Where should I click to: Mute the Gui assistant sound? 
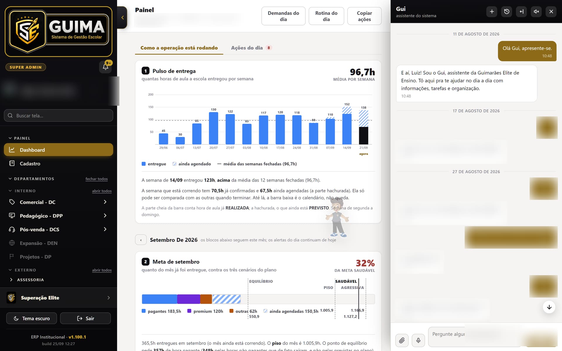[x=536, y=11]
